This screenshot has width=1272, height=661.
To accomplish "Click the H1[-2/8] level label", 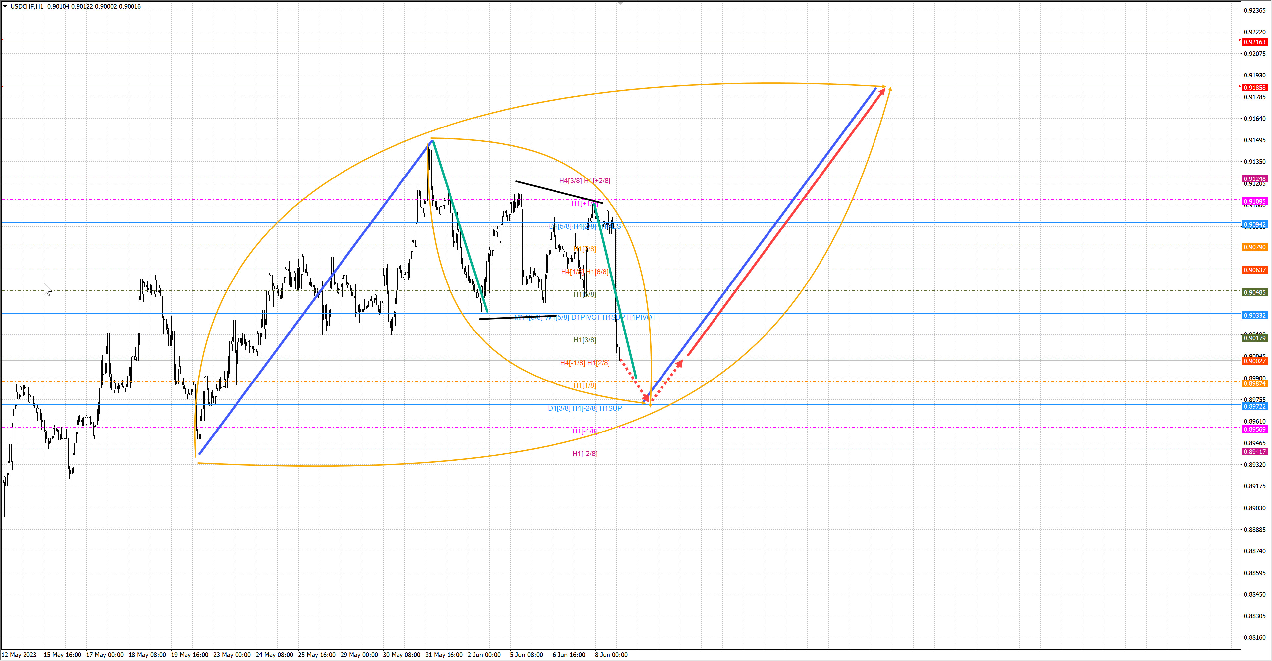I will [x=585, y=454].
